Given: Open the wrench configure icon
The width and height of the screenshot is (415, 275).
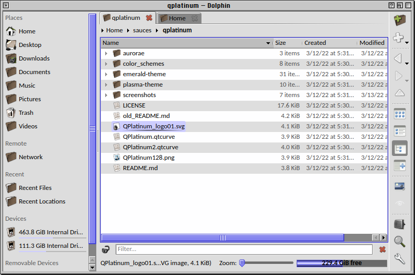Looking at the screenshot, I should tap(400, 259).
